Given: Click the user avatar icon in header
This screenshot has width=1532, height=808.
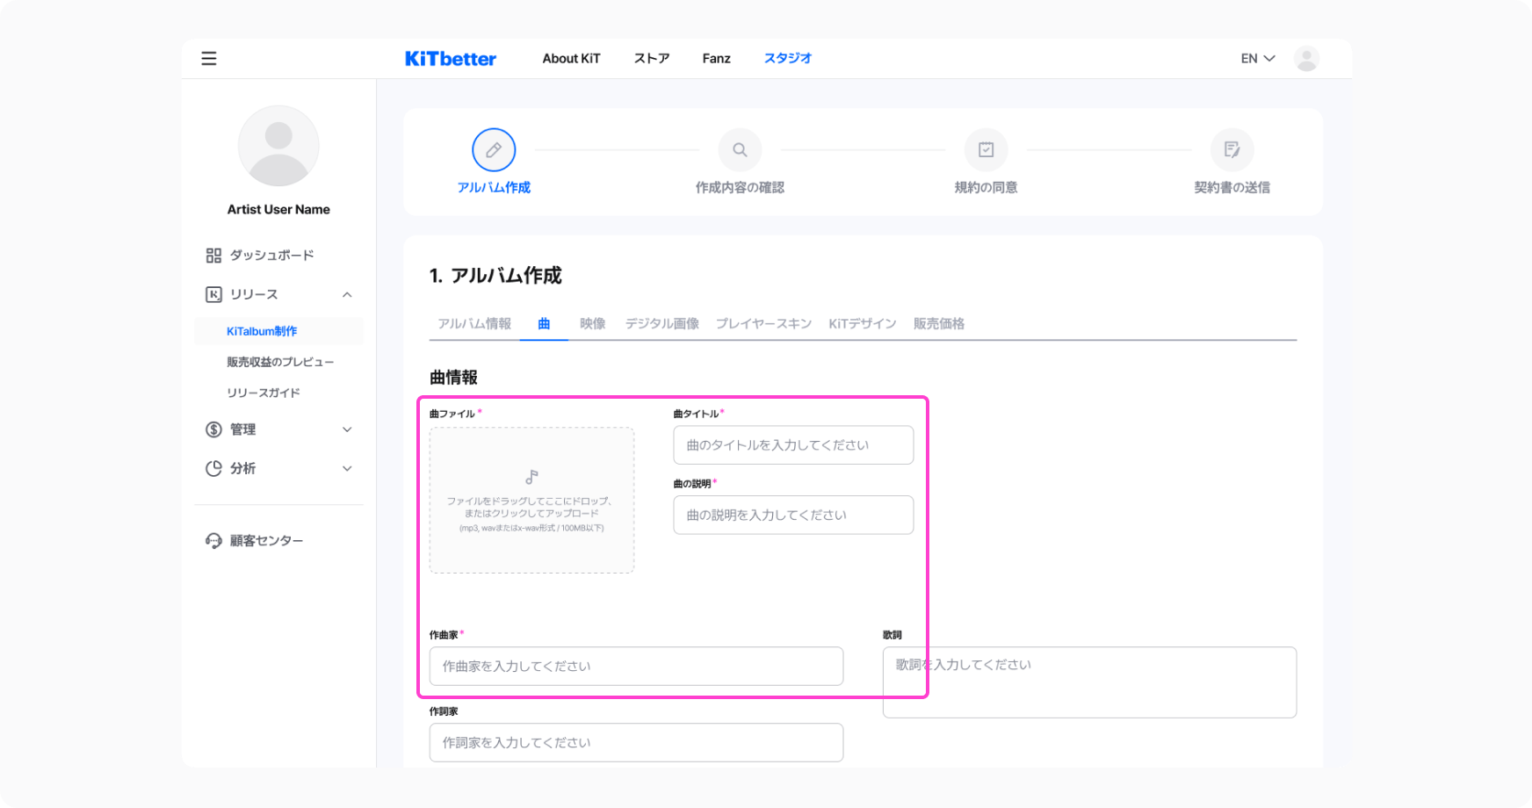Looking at the screenshot, I should click(x=1306, y=59).
